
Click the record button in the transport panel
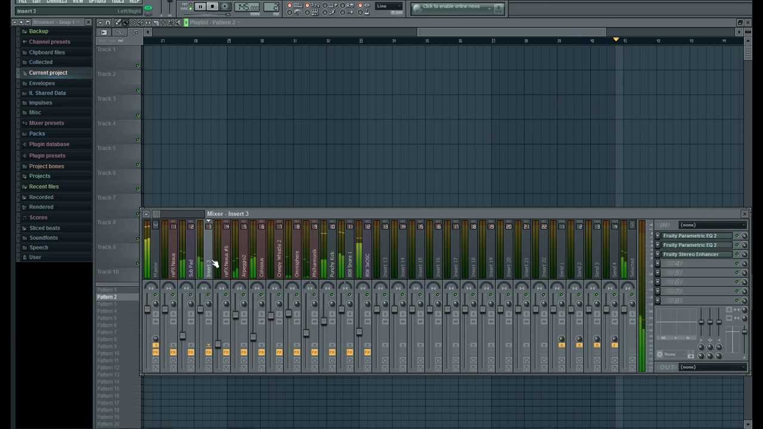(225, 7)
